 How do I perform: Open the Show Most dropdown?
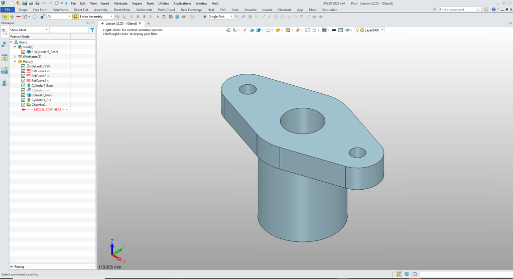click(x=29, y=30)
